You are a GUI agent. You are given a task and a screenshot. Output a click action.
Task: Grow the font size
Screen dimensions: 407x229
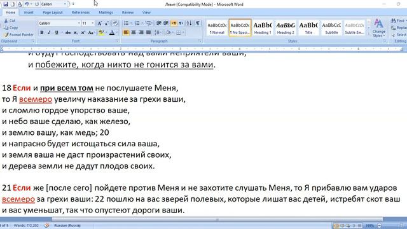click(99, 24)
